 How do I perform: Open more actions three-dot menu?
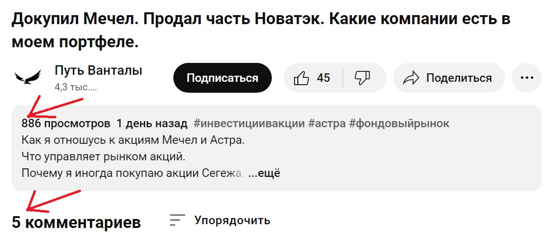tap(527, 78)
